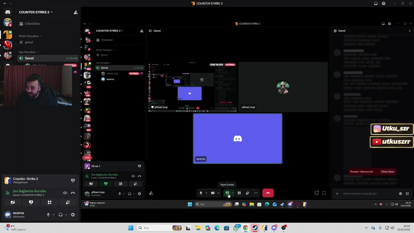This screenshot has width=414, height=233.
Task: Open the invite members icon beside server name
Action: (76, 12)
